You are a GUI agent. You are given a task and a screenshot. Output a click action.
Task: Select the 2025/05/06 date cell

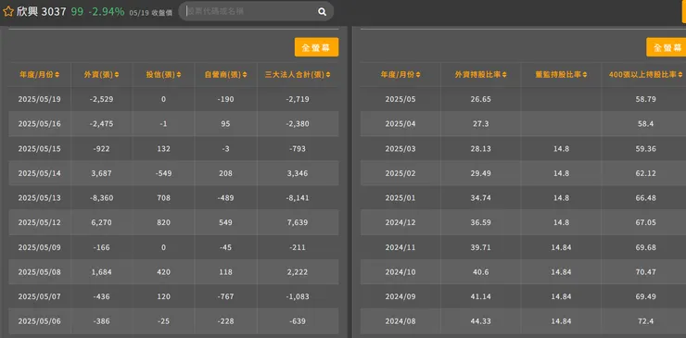pyautogui.click(x=39, y=321)
